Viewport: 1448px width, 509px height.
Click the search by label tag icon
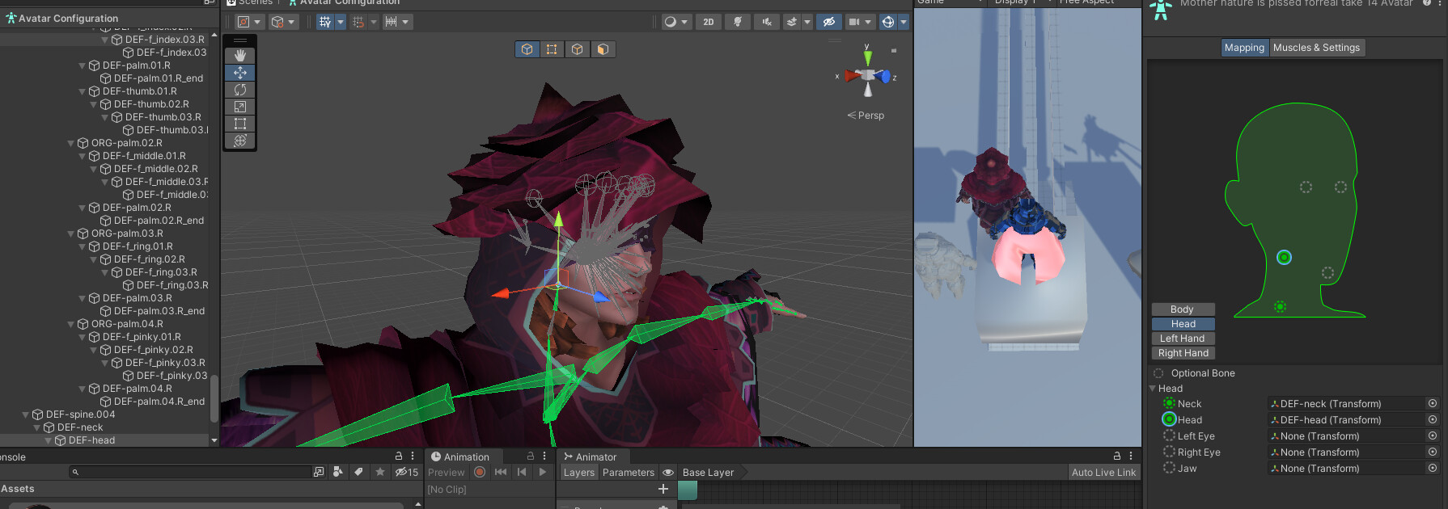358,472
